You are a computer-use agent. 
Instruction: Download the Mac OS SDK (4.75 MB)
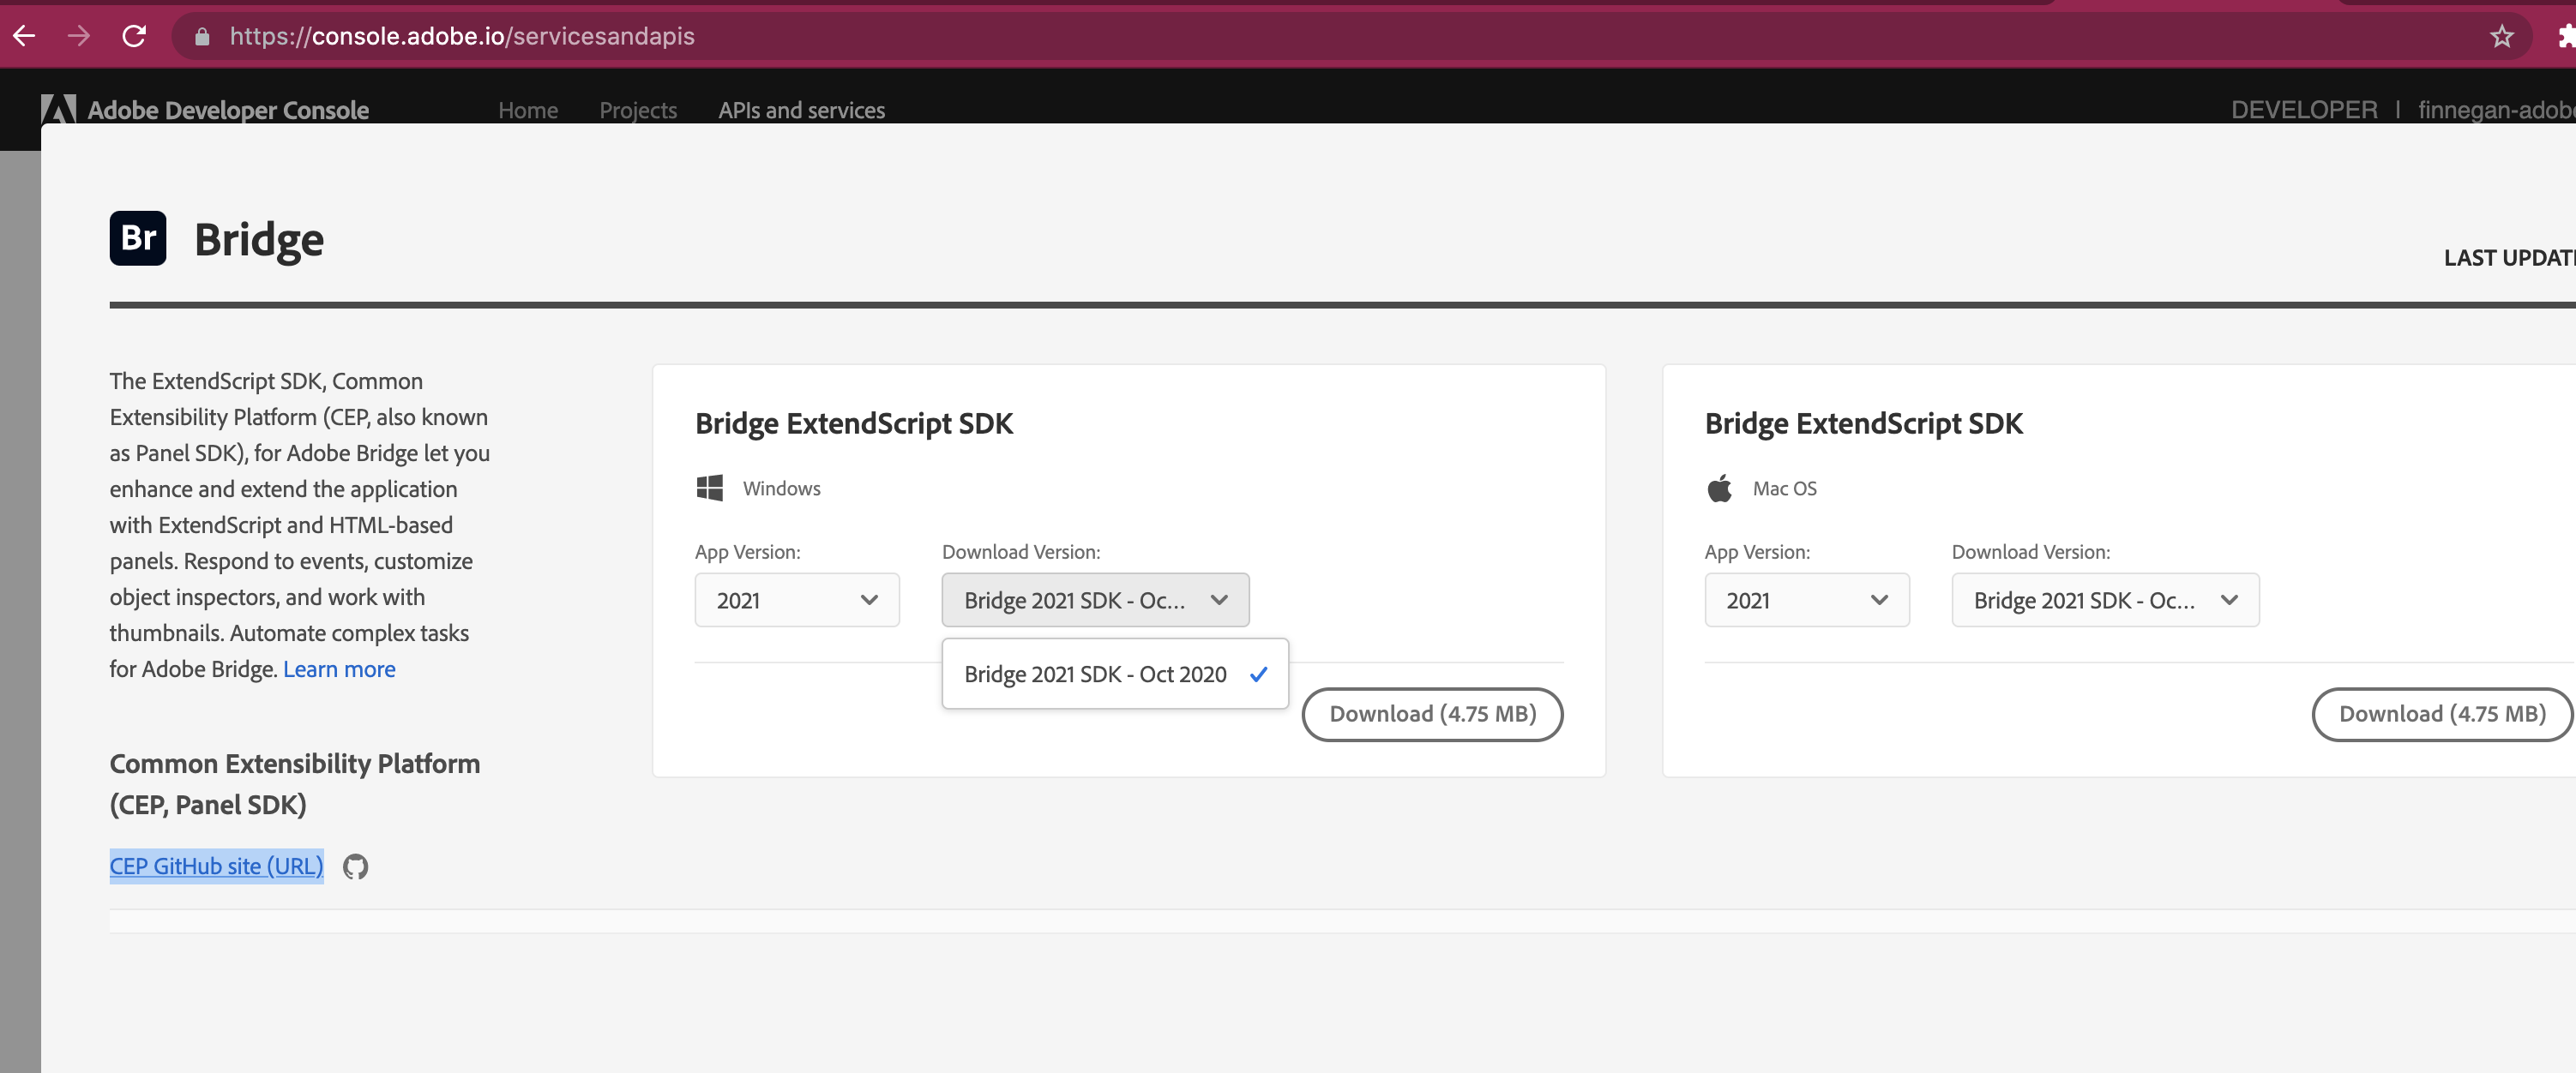click(2442, 713)
